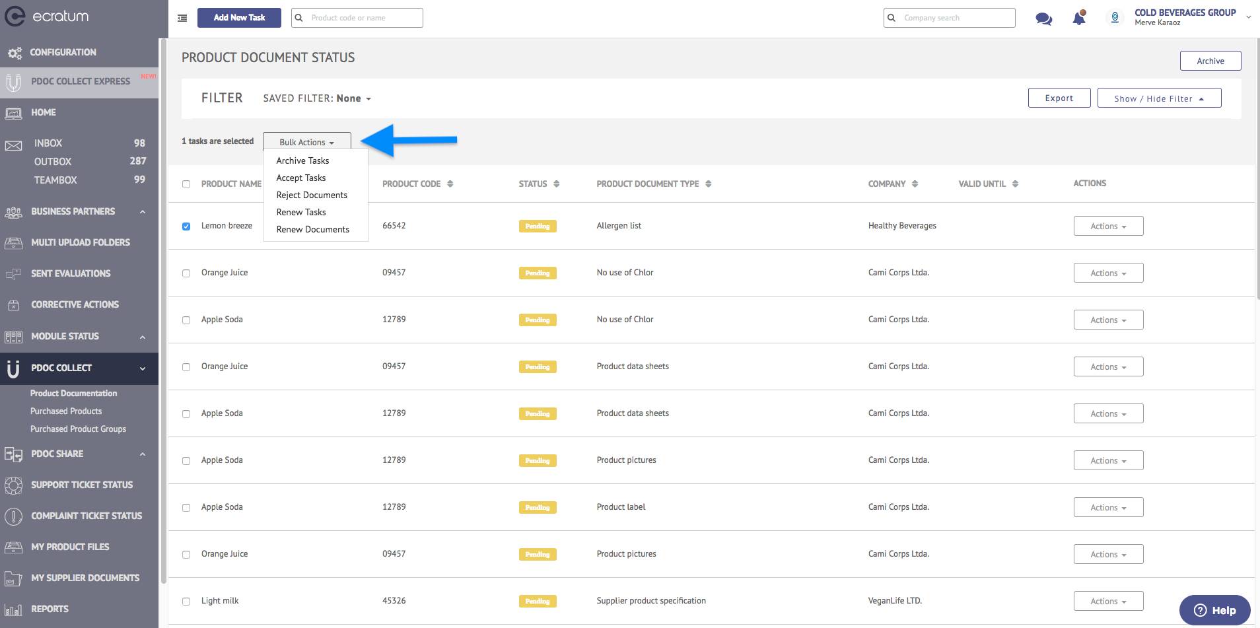The image size is (1260, 628).
Task: Select Archive Tasks from bulk menu
Action: click(302, 160)
